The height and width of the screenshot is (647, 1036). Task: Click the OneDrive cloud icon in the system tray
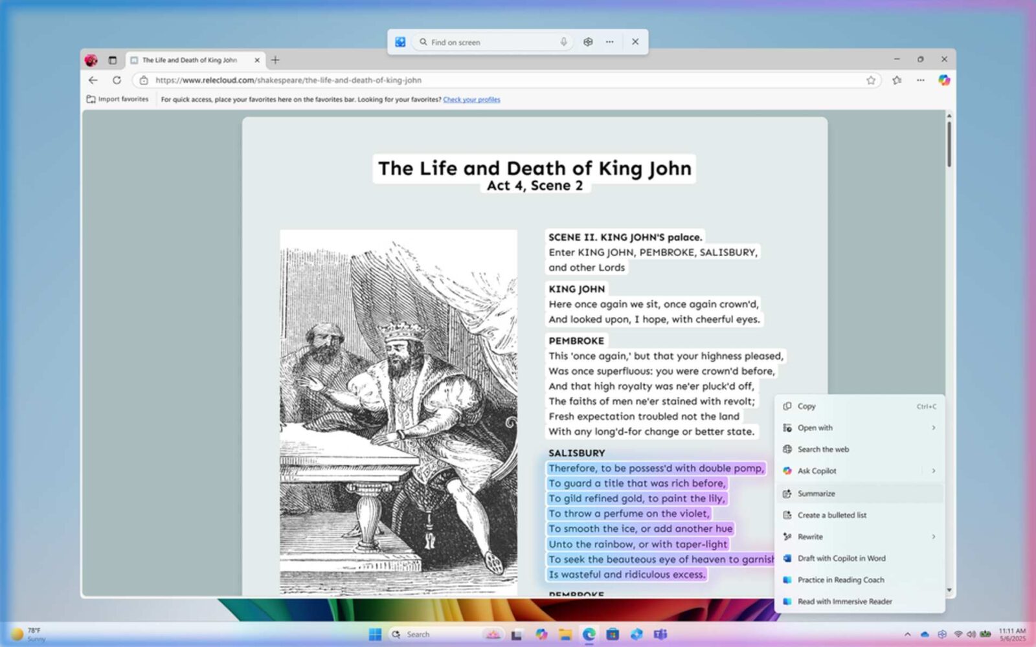924,634
